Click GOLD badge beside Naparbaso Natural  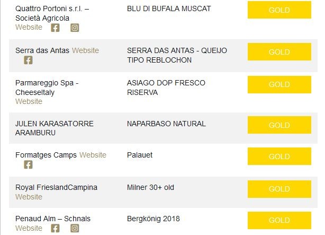[x=279, y=125]
